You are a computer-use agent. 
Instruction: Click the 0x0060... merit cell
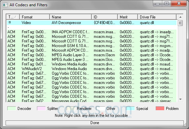tap(127, 23)
